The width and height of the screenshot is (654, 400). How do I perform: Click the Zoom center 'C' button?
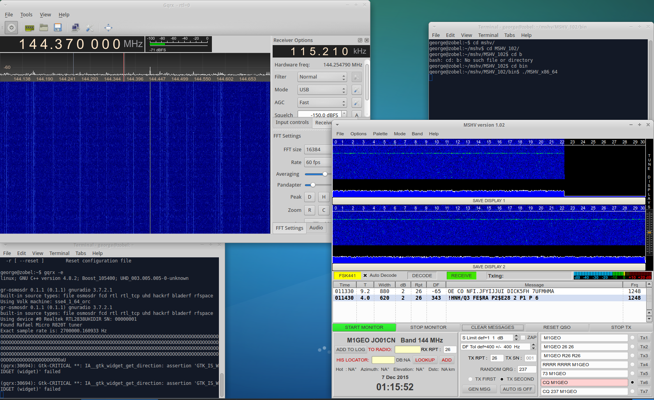pyautogui.click(x=324, y=210)
